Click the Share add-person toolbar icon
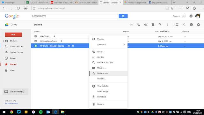The image size is (204, 115). click(139, 25)
